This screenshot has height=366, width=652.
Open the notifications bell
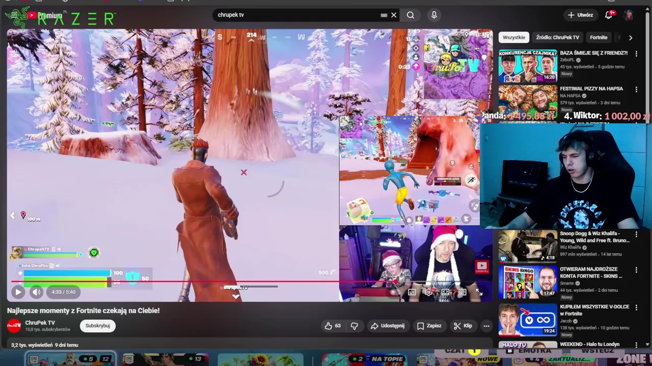[608, 15]
